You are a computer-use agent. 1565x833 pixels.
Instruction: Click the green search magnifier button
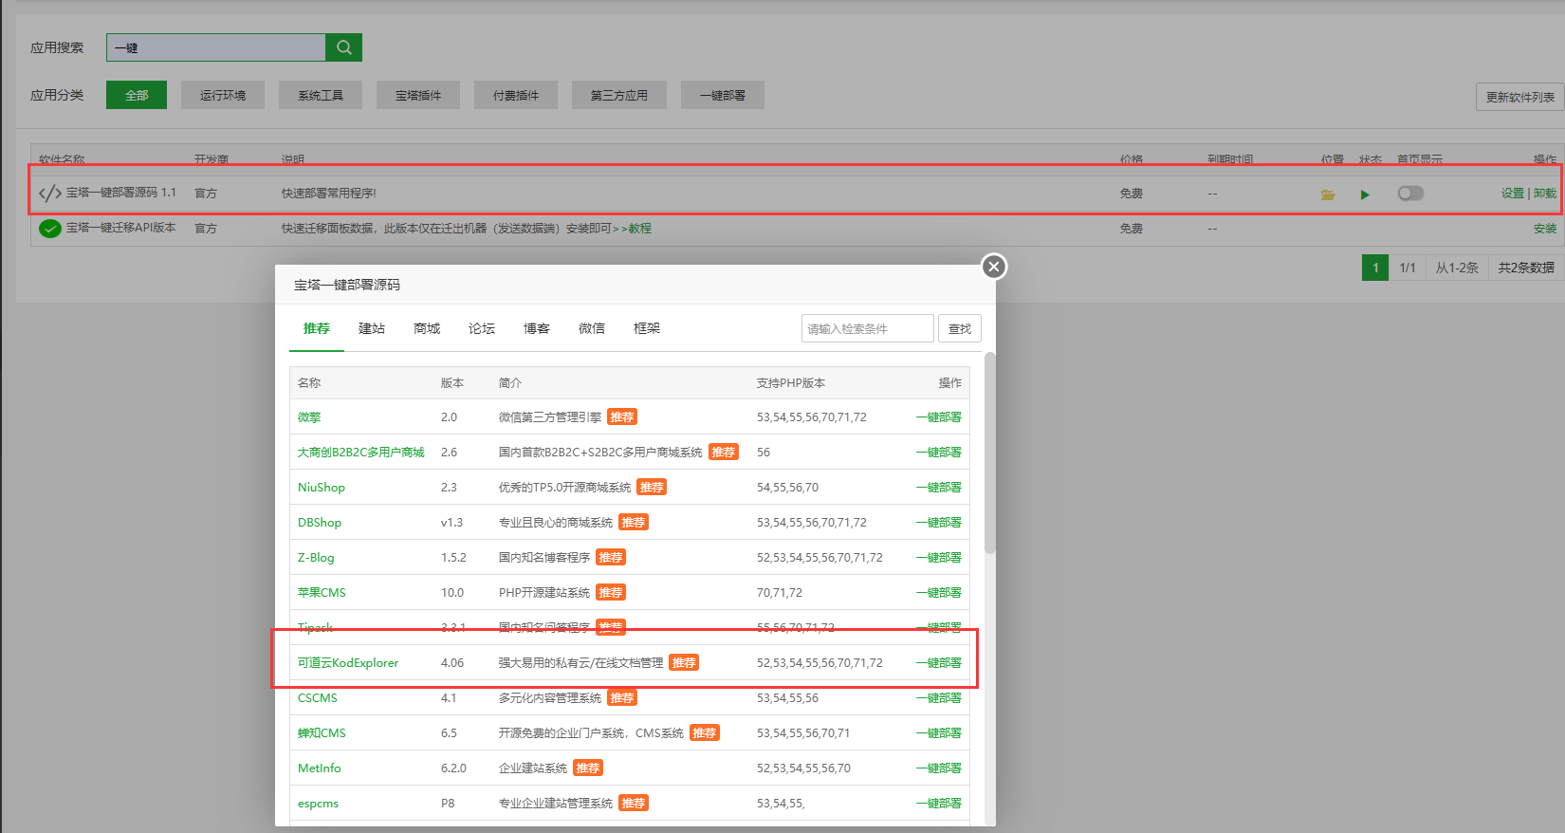[343, 47]
